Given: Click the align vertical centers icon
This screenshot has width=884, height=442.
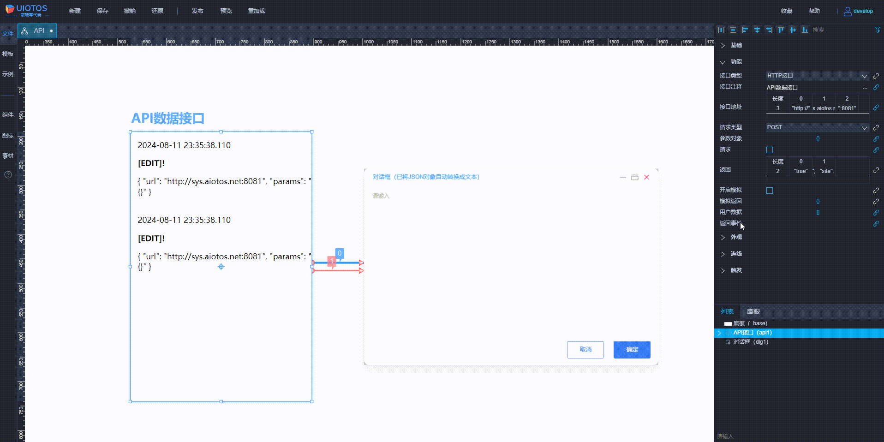Looking at the screenshot, I should (793, 30).
